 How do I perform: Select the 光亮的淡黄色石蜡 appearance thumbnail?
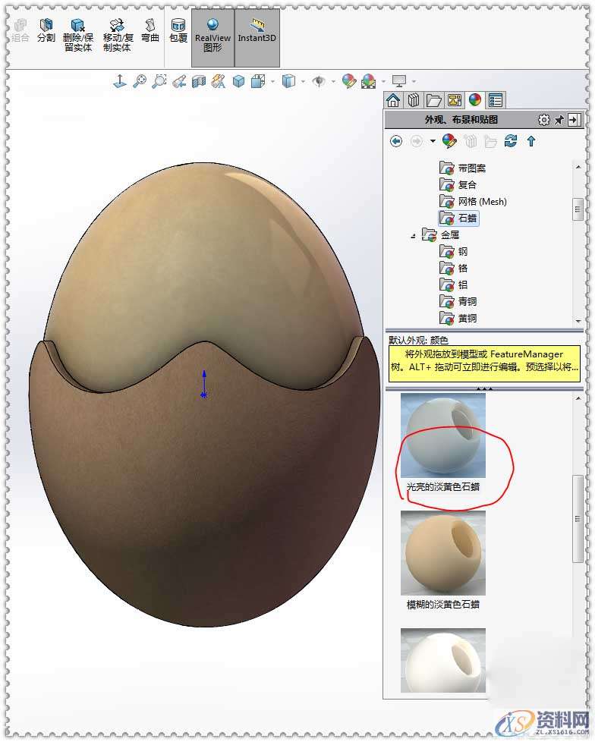pos(443,435)
